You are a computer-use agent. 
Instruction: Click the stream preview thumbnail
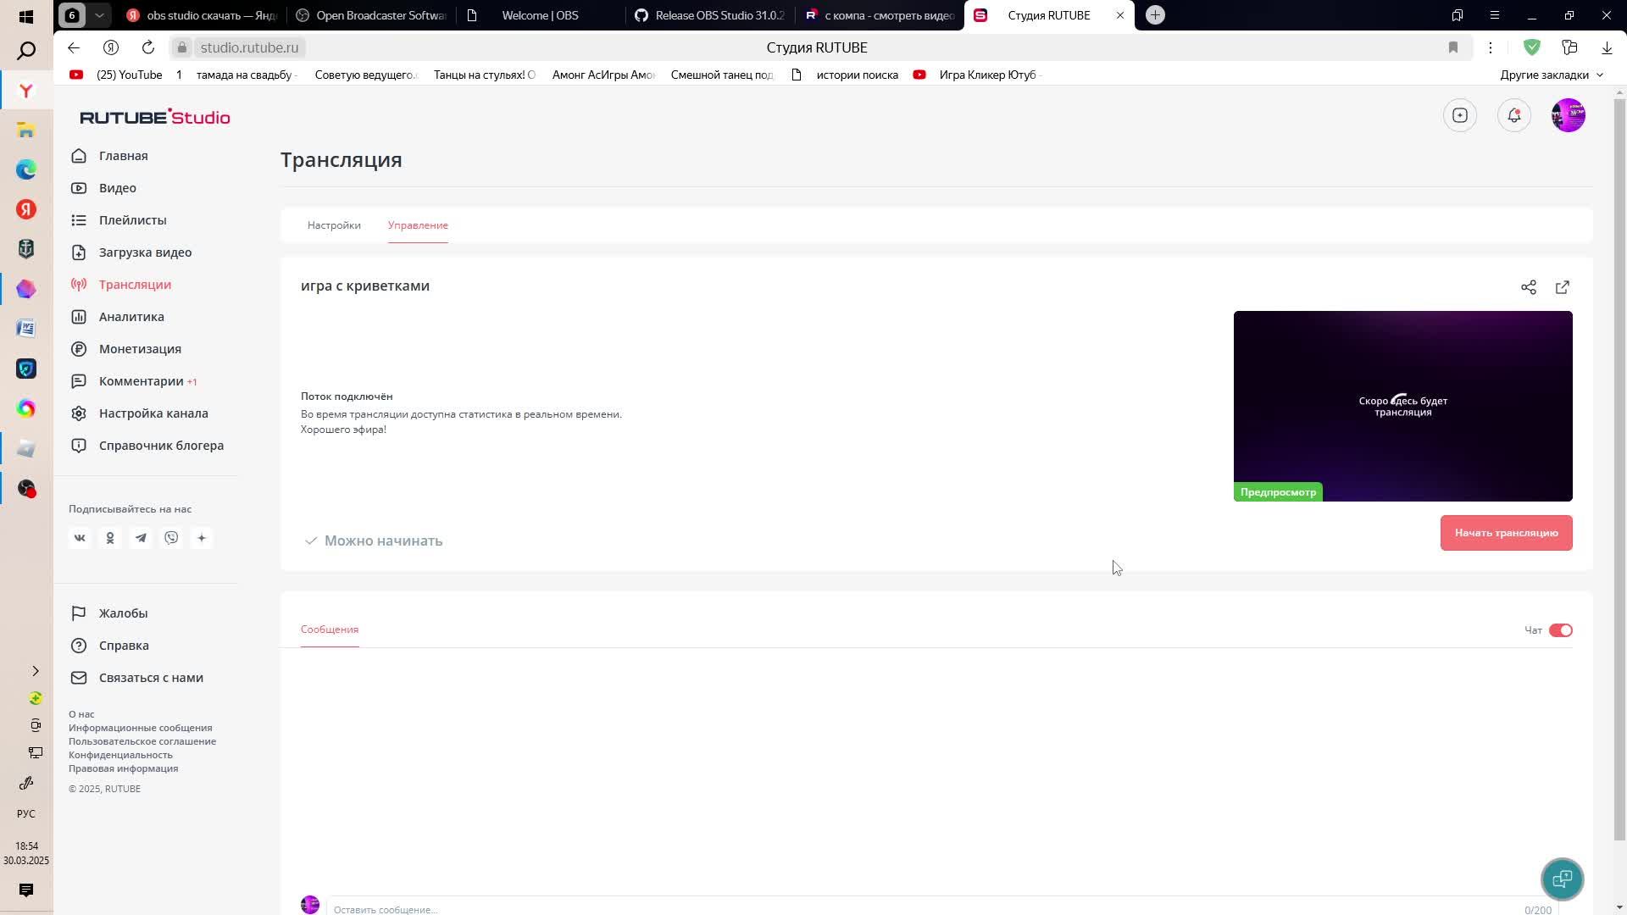(x=1402, y=406)
